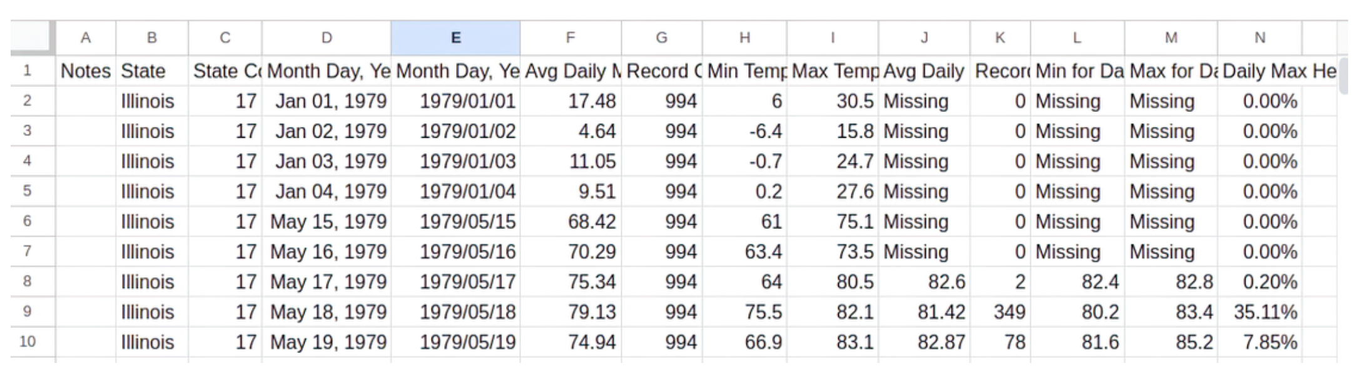1355x383 pixels.
Task: Click the cell with value 349
Action: point(1000,312)
